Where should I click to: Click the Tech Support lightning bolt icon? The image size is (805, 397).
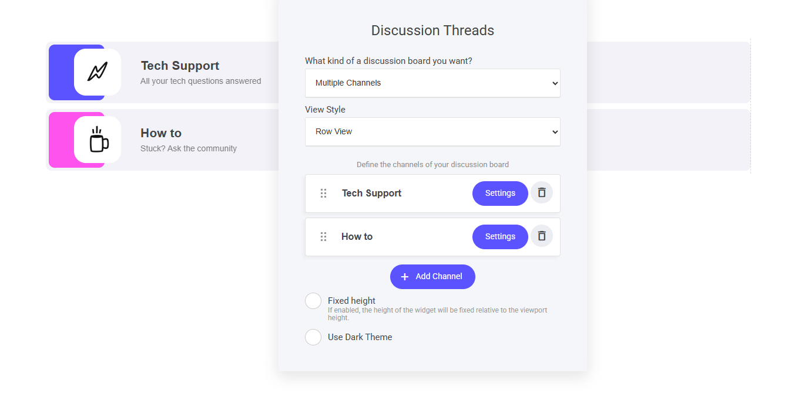click(x=98, y=72)
